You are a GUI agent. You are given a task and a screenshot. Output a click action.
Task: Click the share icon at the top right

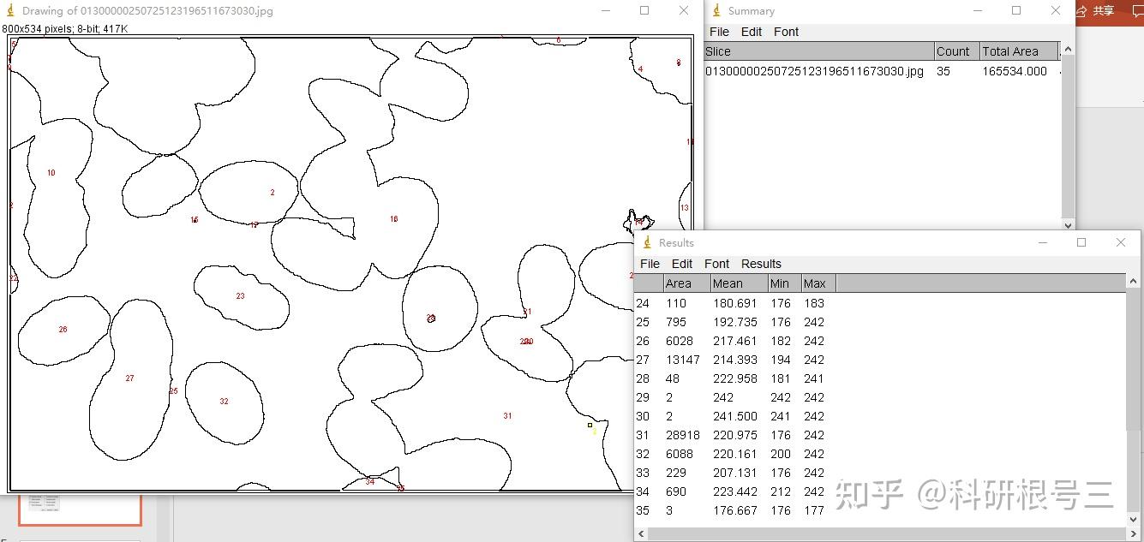(x=1081, y=11)
